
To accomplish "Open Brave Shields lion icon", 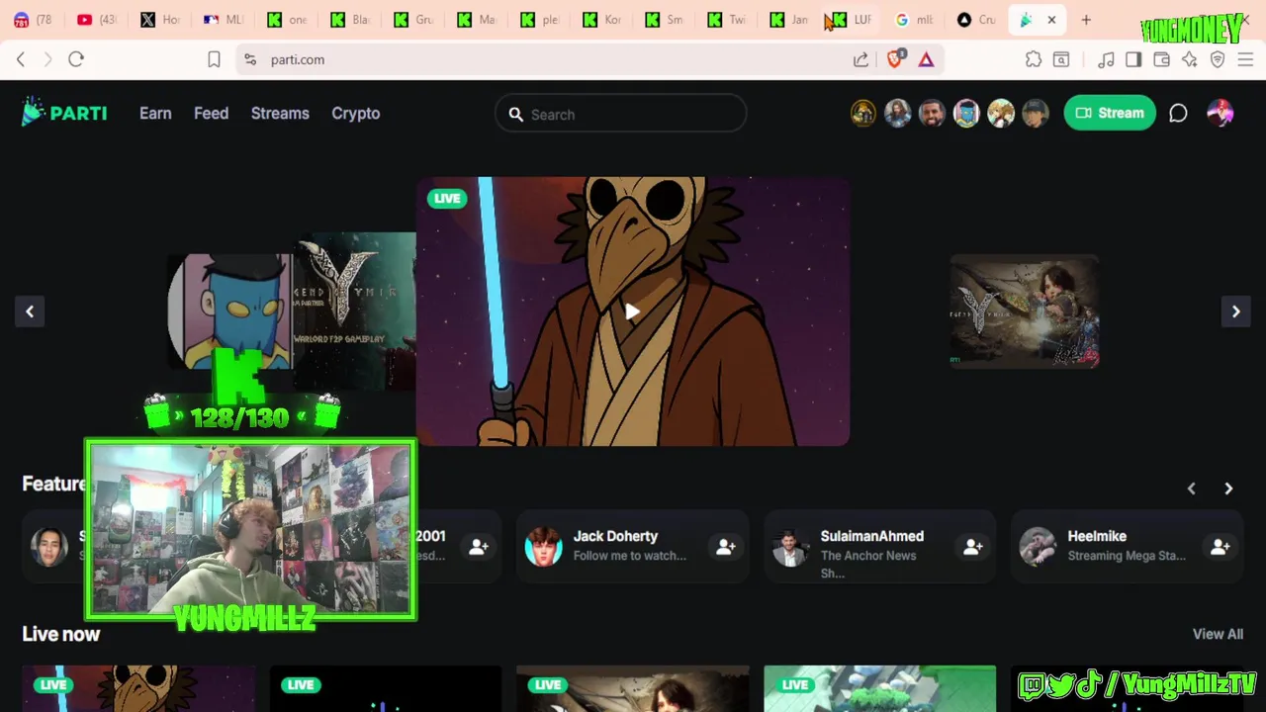I will [x=895, y=59].
